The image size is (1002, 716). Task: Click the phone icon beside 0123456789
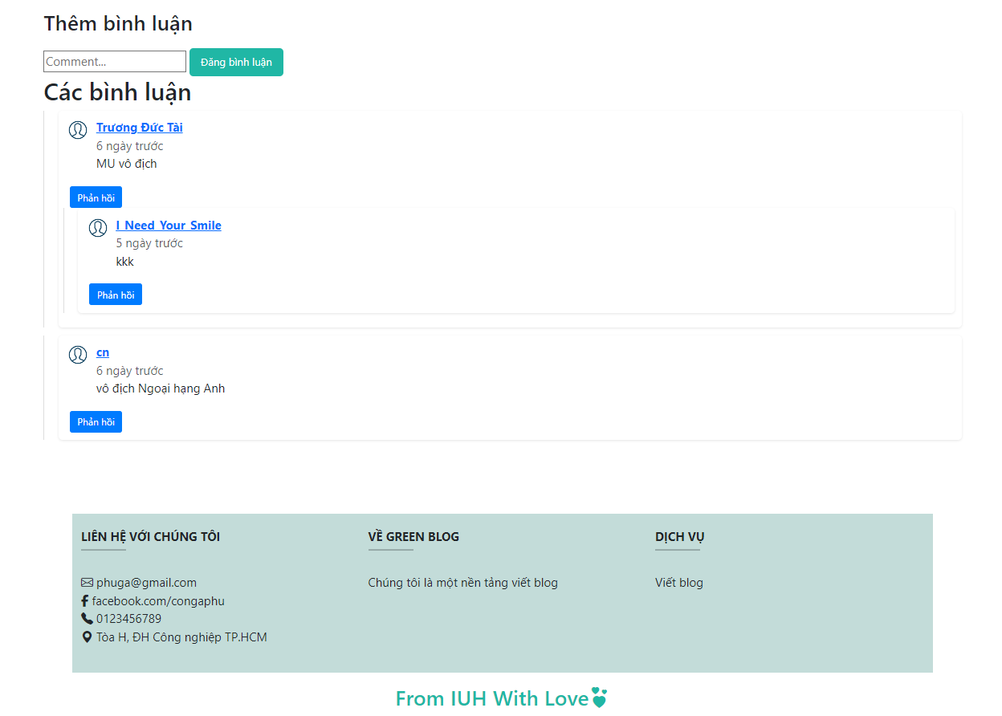(87, 619)
